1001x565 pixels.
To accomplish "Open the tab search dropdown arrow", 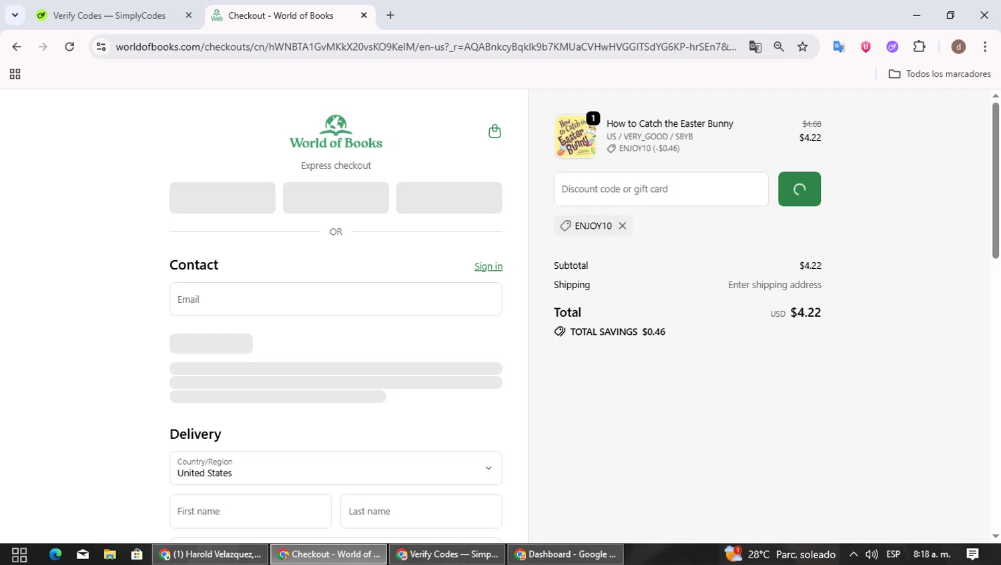I will point(15,15).
